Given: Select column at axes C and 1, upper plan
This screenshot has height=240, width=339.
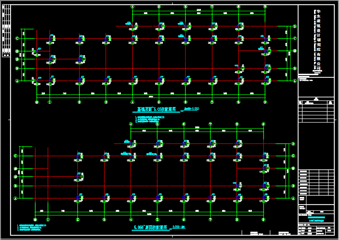Looking at the screenshot, I should coord(50,39).
